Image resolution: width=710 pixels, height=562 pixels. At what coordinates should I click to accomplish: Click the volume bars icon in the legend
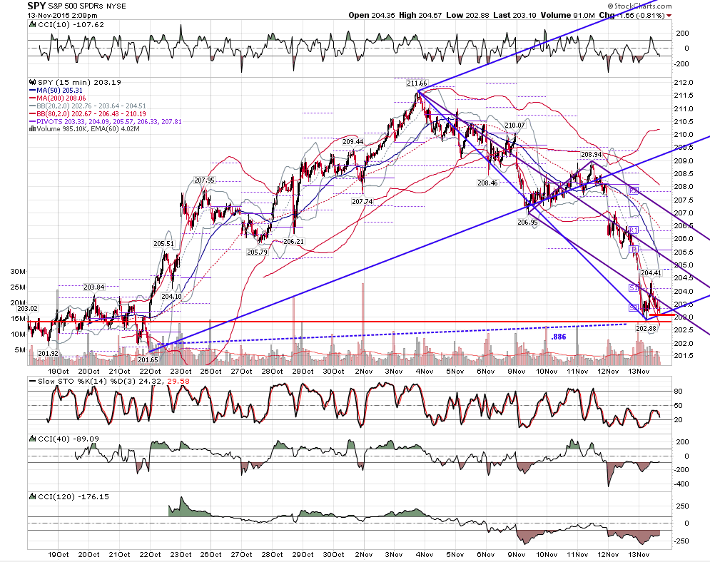32,129
